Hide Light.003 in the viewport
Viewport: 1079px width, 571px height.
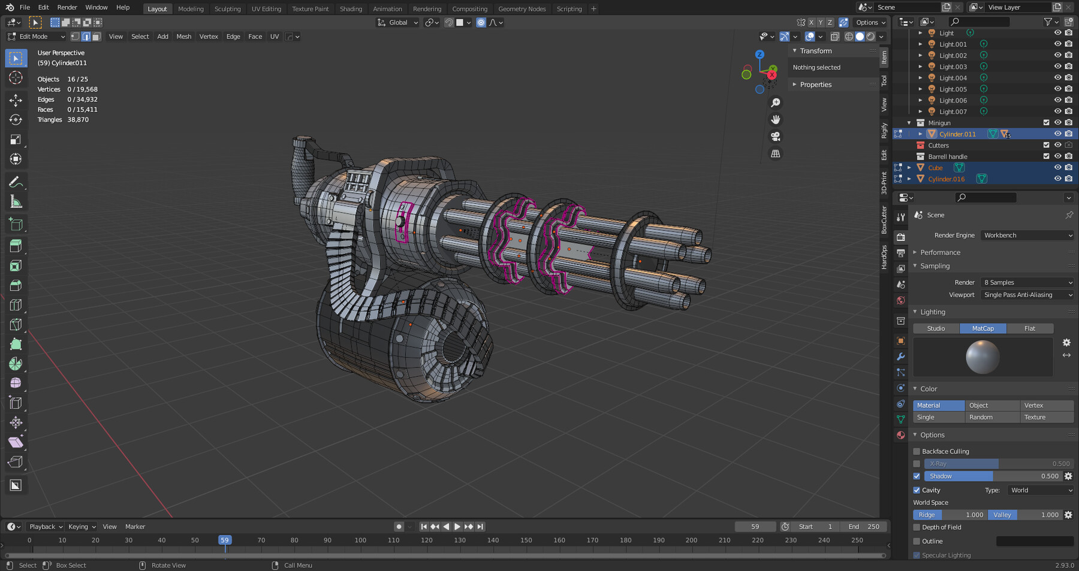[1057, 67]
